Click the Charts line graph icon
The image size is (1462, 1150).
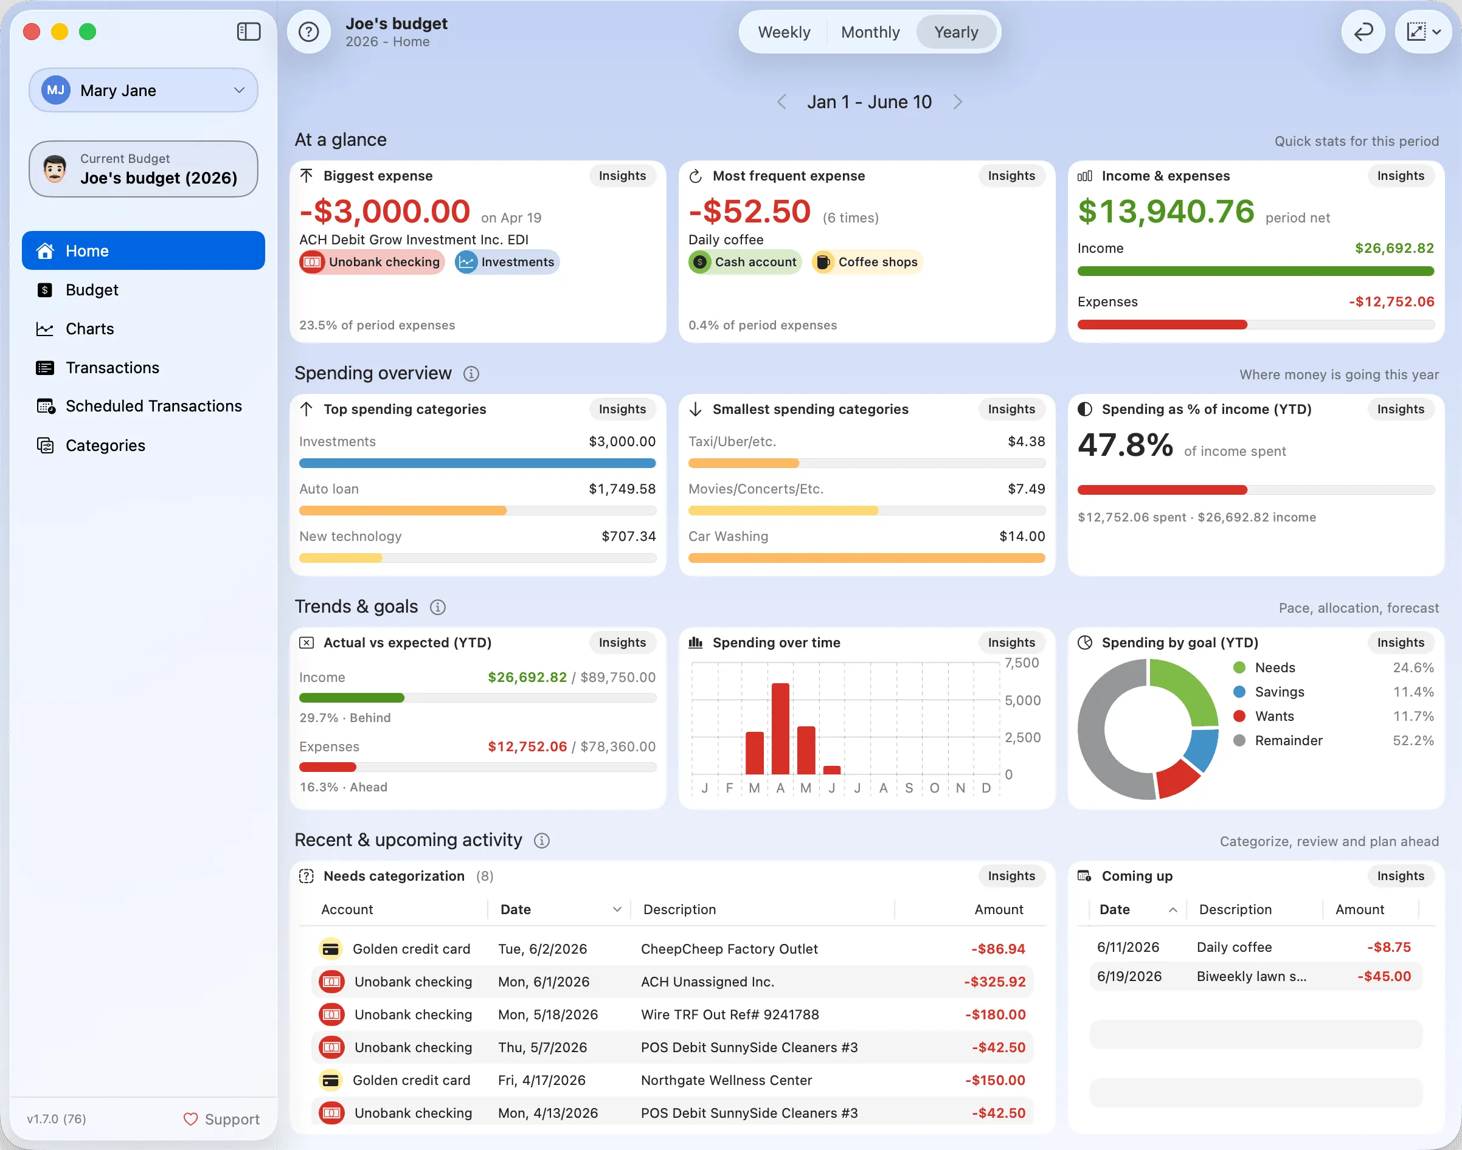click(44, 329)
